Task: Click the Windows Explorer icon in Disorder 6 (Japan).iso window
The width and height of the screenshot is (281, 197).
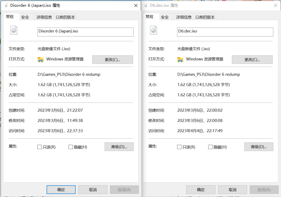Action: [x=41, y=60]
